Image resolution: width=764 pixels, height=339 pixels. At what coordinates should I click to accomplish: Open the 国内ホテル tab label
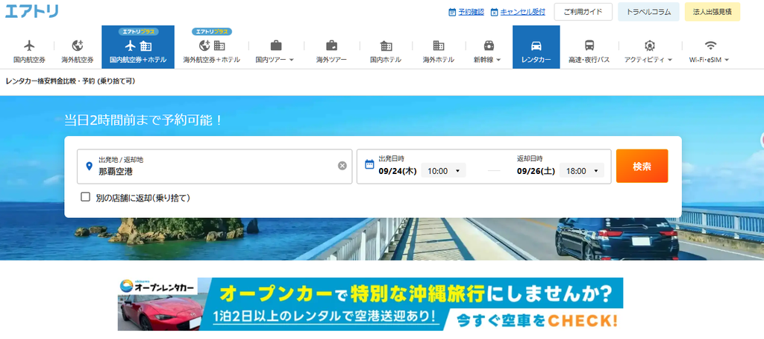[x=386, y=60]
